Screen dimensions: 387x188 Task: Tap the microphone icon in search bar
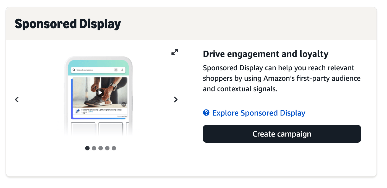[122, 70]
